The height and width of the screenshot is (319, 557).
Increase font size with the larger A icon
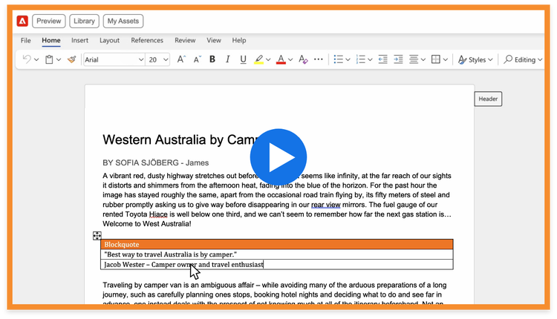tap(181, 59)
